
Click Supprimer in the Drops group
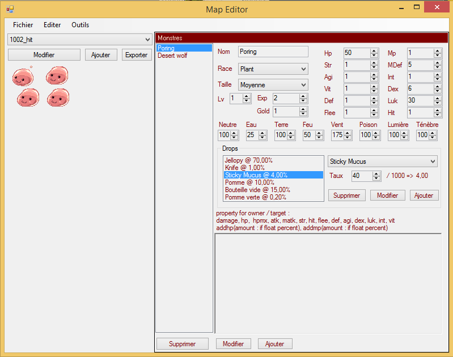coord(346,195)
